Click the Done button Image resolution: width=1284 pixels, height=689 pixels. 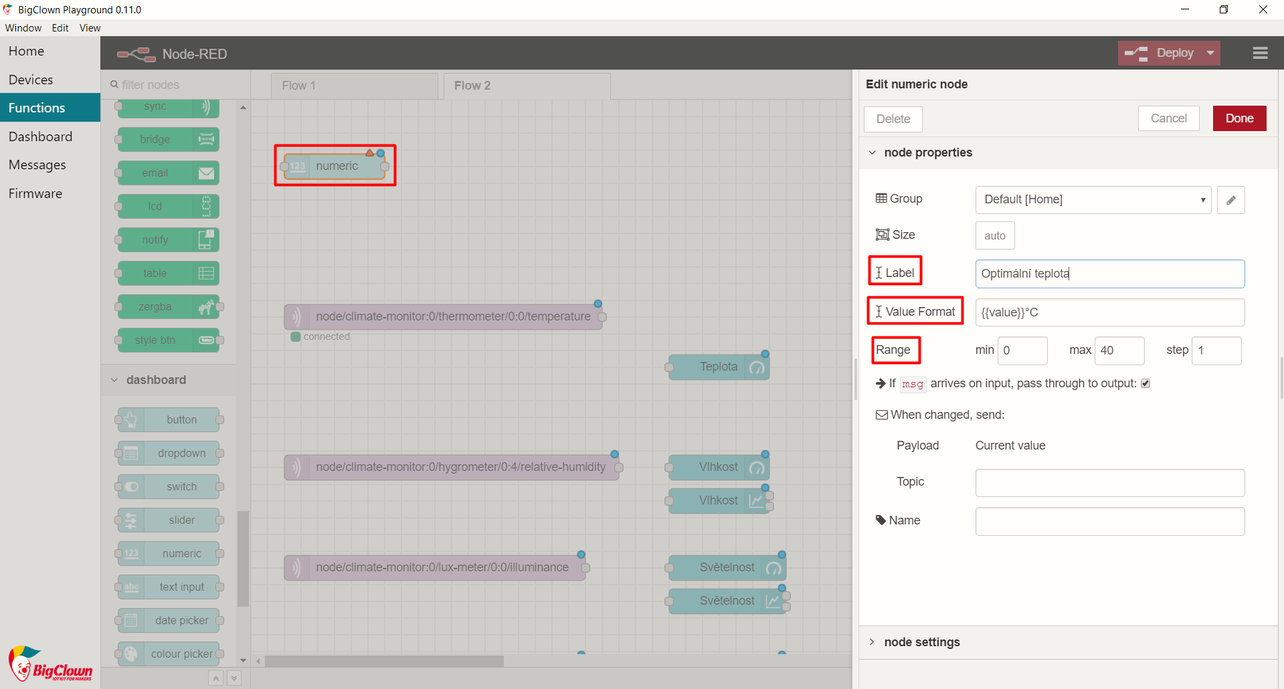click(1239, 118)
